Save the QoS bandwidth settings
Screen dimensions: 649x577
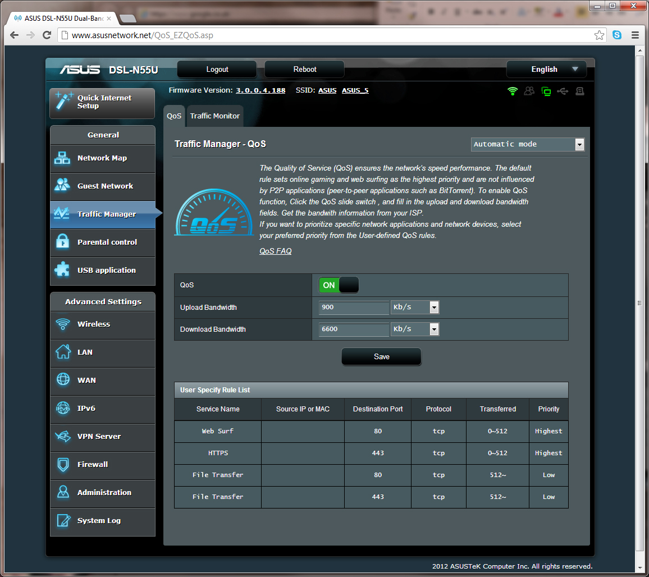(x=381, y=356)
